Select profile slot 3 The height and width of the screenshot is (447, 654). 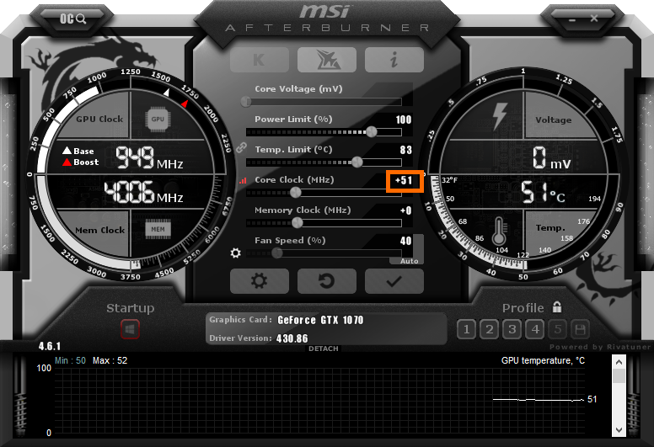point(512,329)
